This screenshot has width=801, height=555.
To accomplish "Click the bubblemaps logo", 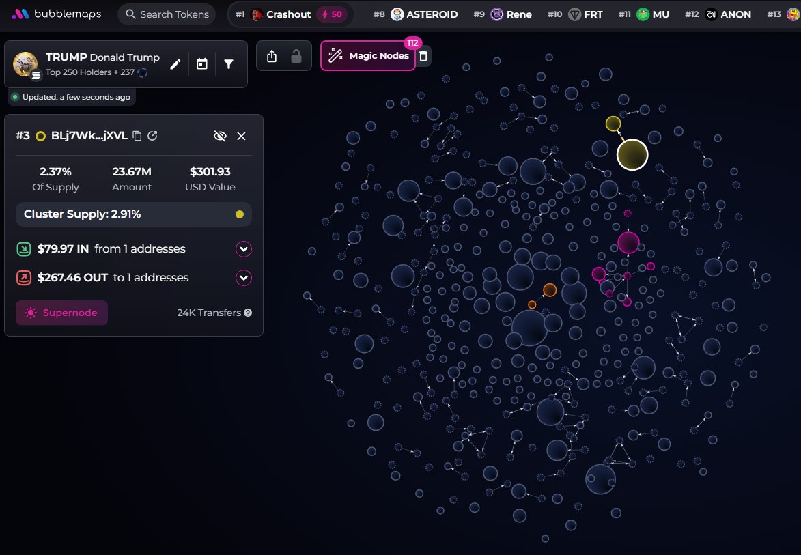I will click(57, 14).
